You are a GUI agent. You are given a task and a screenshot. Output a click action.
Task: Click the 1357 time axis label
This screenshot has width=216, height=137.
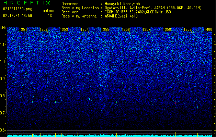[146, 29]
